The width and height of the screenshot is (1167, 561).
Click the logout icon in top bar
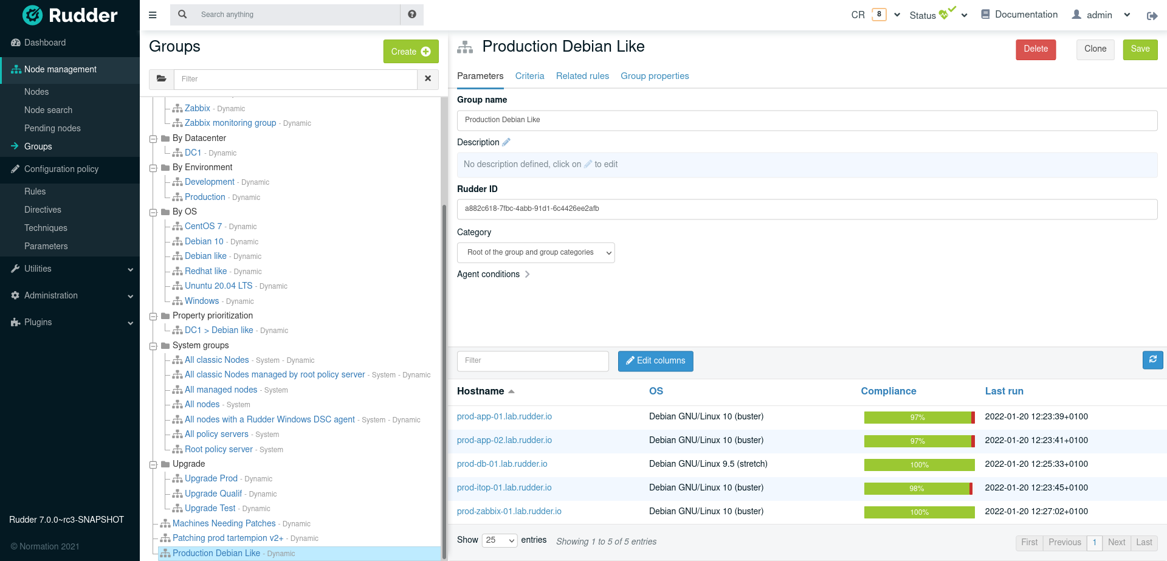tap(1152, 16)
